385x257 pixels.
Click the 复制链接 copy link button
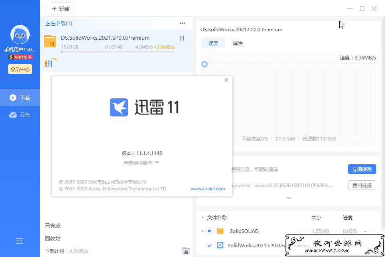[x=362, y=185]
